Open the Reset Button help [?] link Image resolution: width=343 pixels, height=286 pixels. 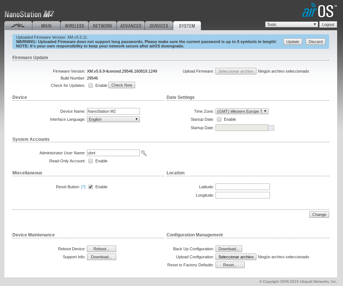pyautogui.click(x=83, y=187)
